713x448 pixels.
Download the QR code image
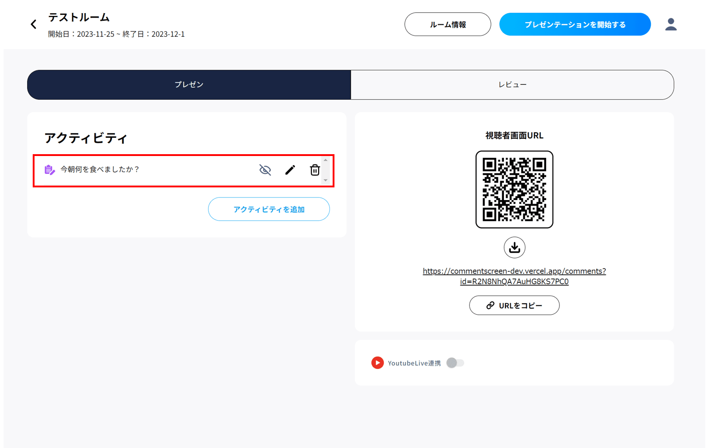pyautogui.click(x=514, y=247)
